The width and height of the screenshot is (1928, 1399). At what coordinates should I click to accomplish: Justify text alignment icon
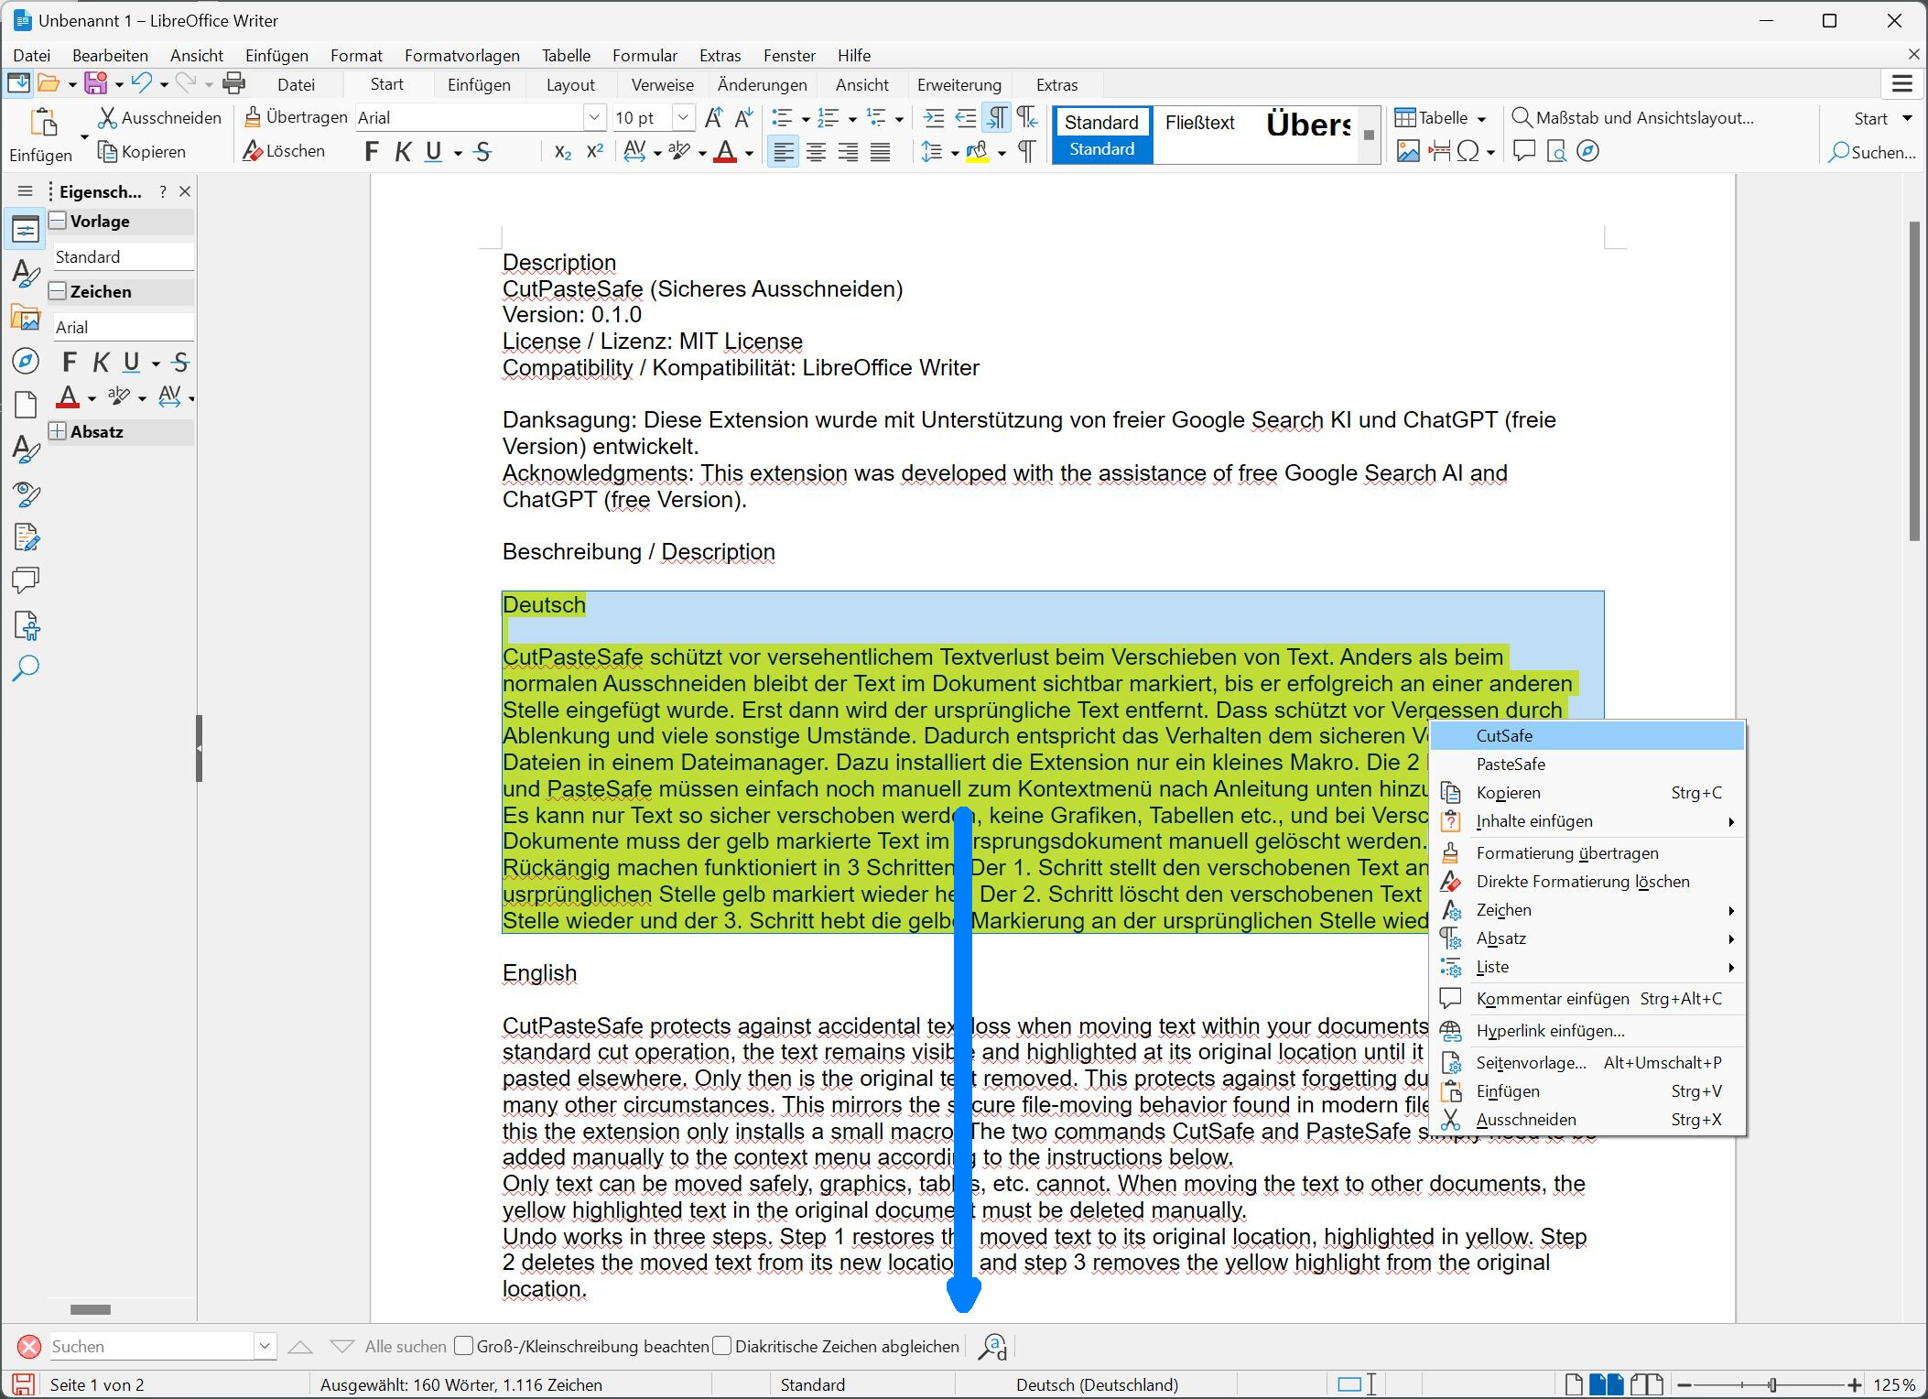coord(880,151)
